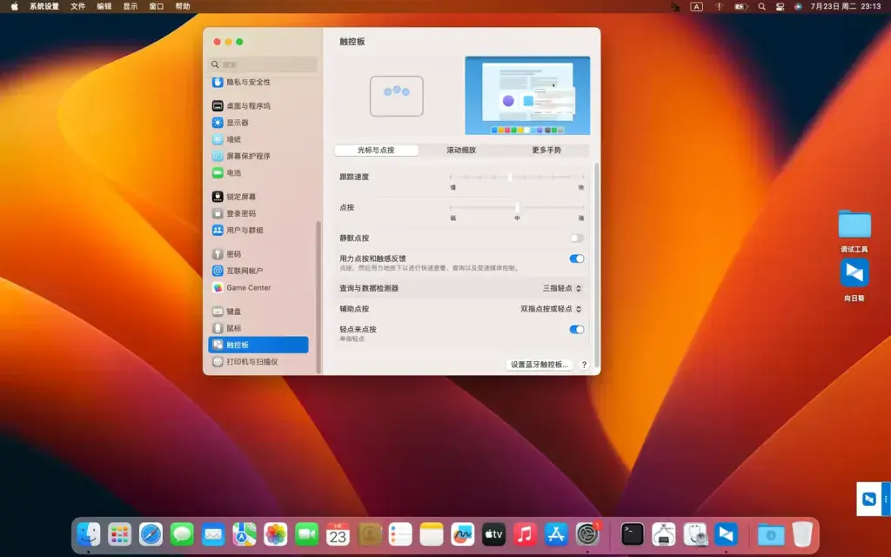Adjust the 跟踪速度 slider
Image resolution: width=891 pixels, height=557 pixels.
pos(517,178)
